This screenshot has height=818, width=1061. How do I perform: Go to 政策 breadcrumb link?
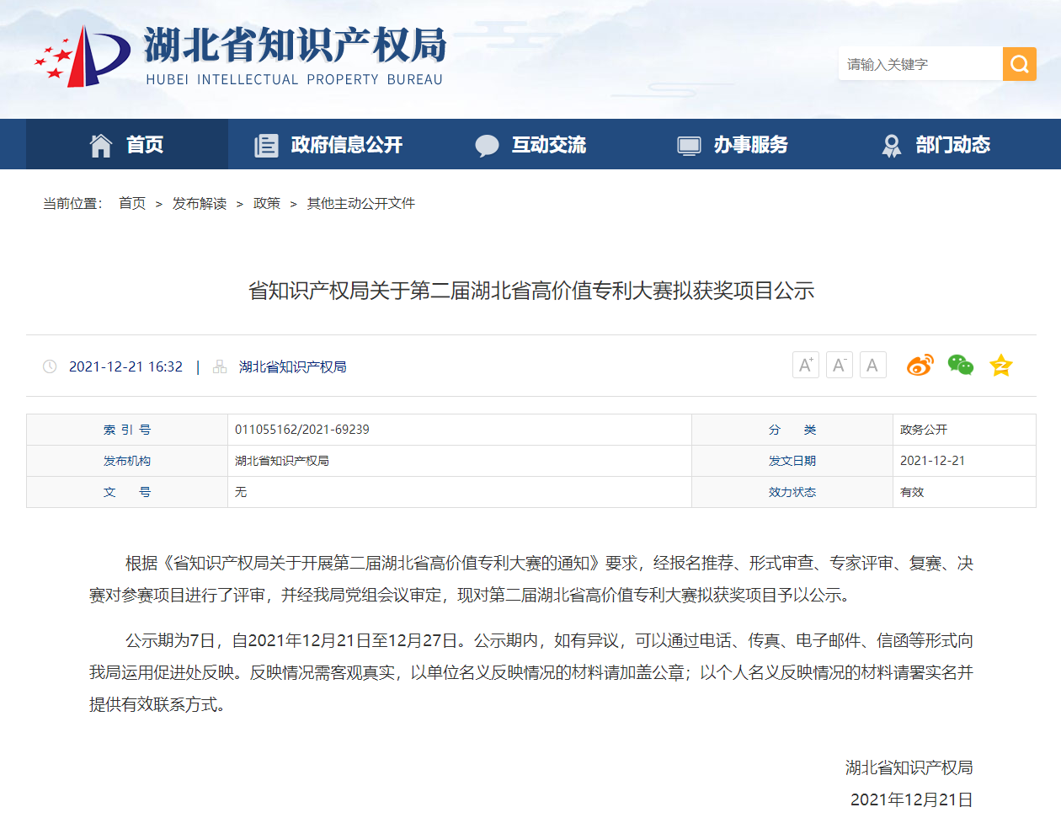point(267,203)
